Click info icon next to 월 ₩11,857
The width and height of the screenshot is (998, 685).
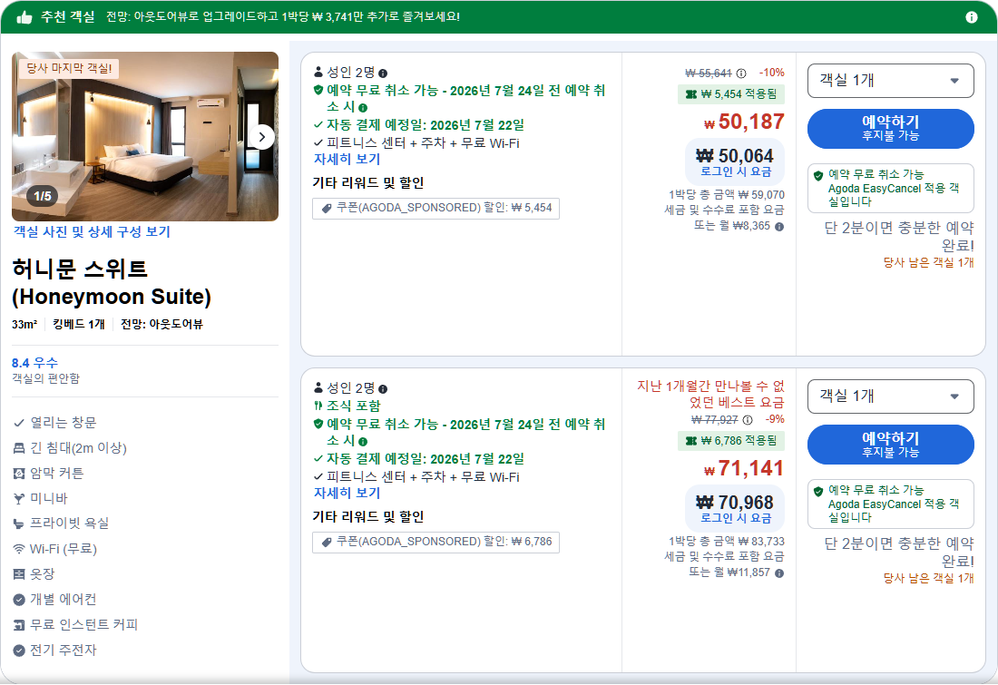pyautogui.click(x=779, y=573)
